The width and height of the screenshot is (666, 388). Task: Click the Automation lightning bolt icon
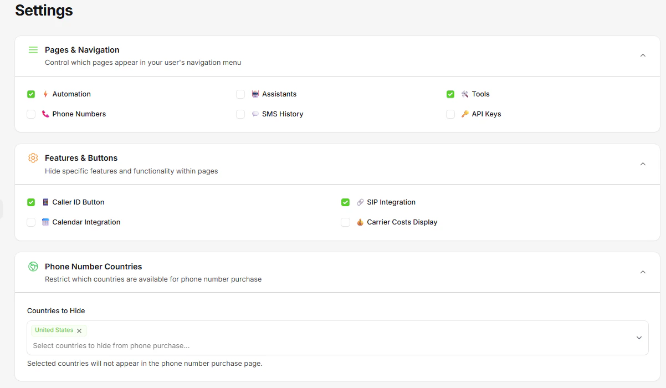tap(45, 94)
